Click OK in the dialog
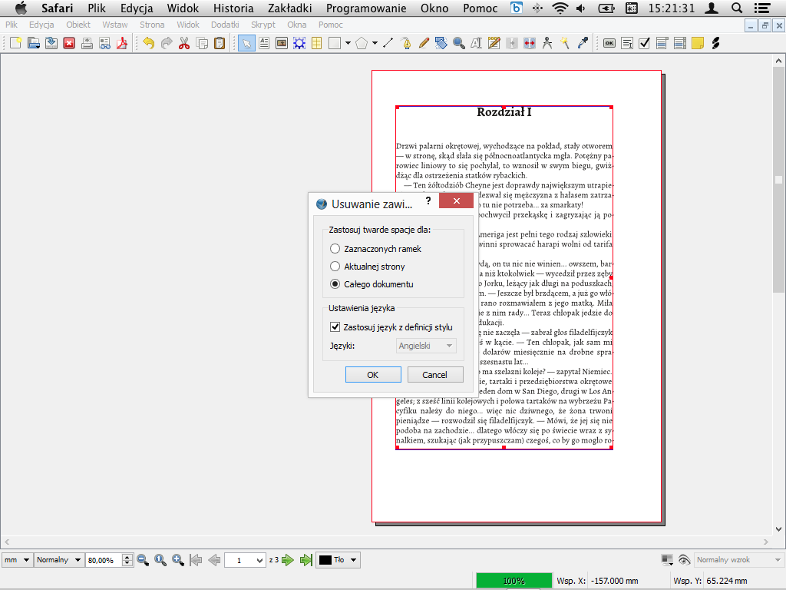The width and height of the screenshot is (786, 590). click(373, 375)
